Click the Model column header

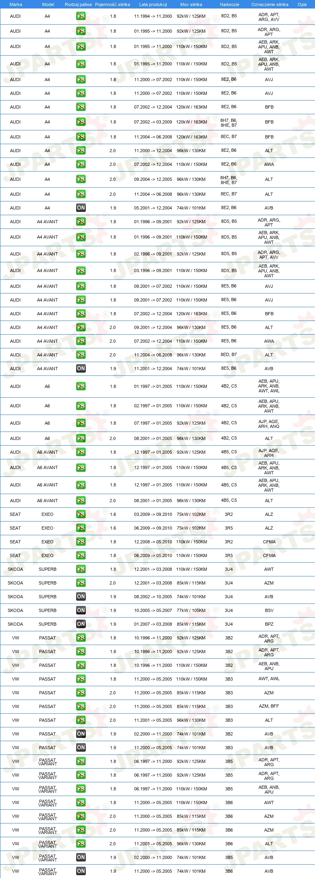[x=48, y=4]
